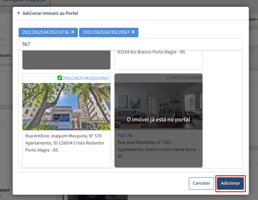The height and width of the screenshot is (200, 258).
Task: Click the Rio Branco Porto Alegre card
Action: pyautogui.click(x=158, y=60)
